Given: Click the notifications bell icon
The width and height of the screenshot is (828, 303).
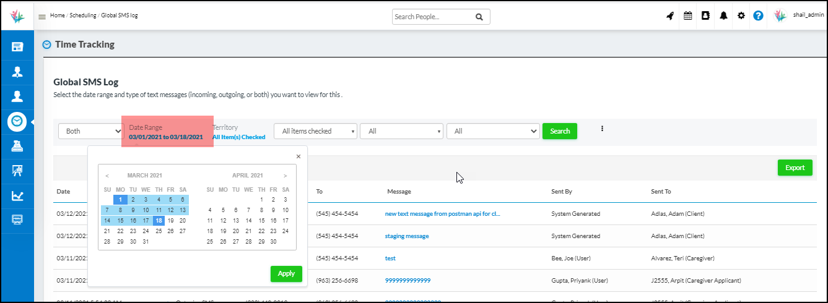Looking at the screenshot, I should (x=723, y=16).
